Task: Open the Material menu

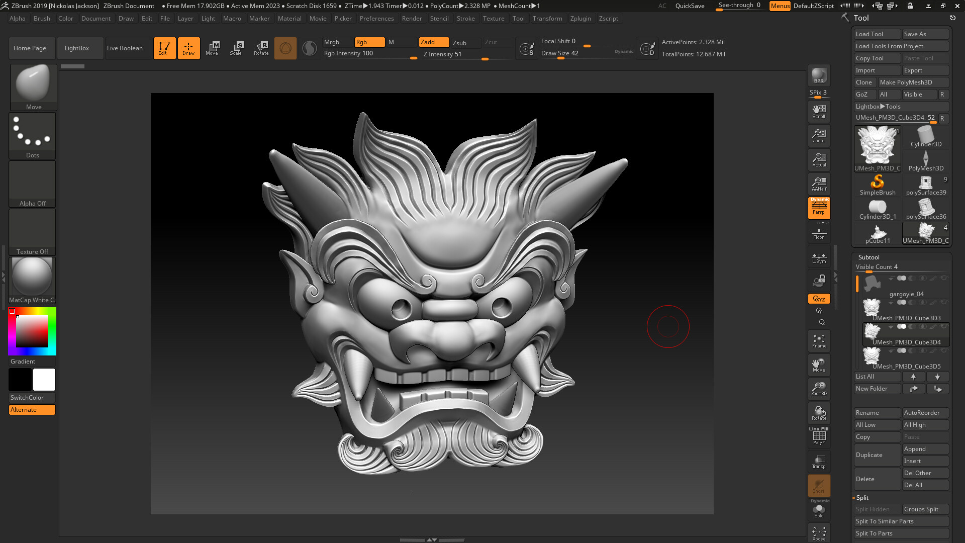Action: (289, 19)
